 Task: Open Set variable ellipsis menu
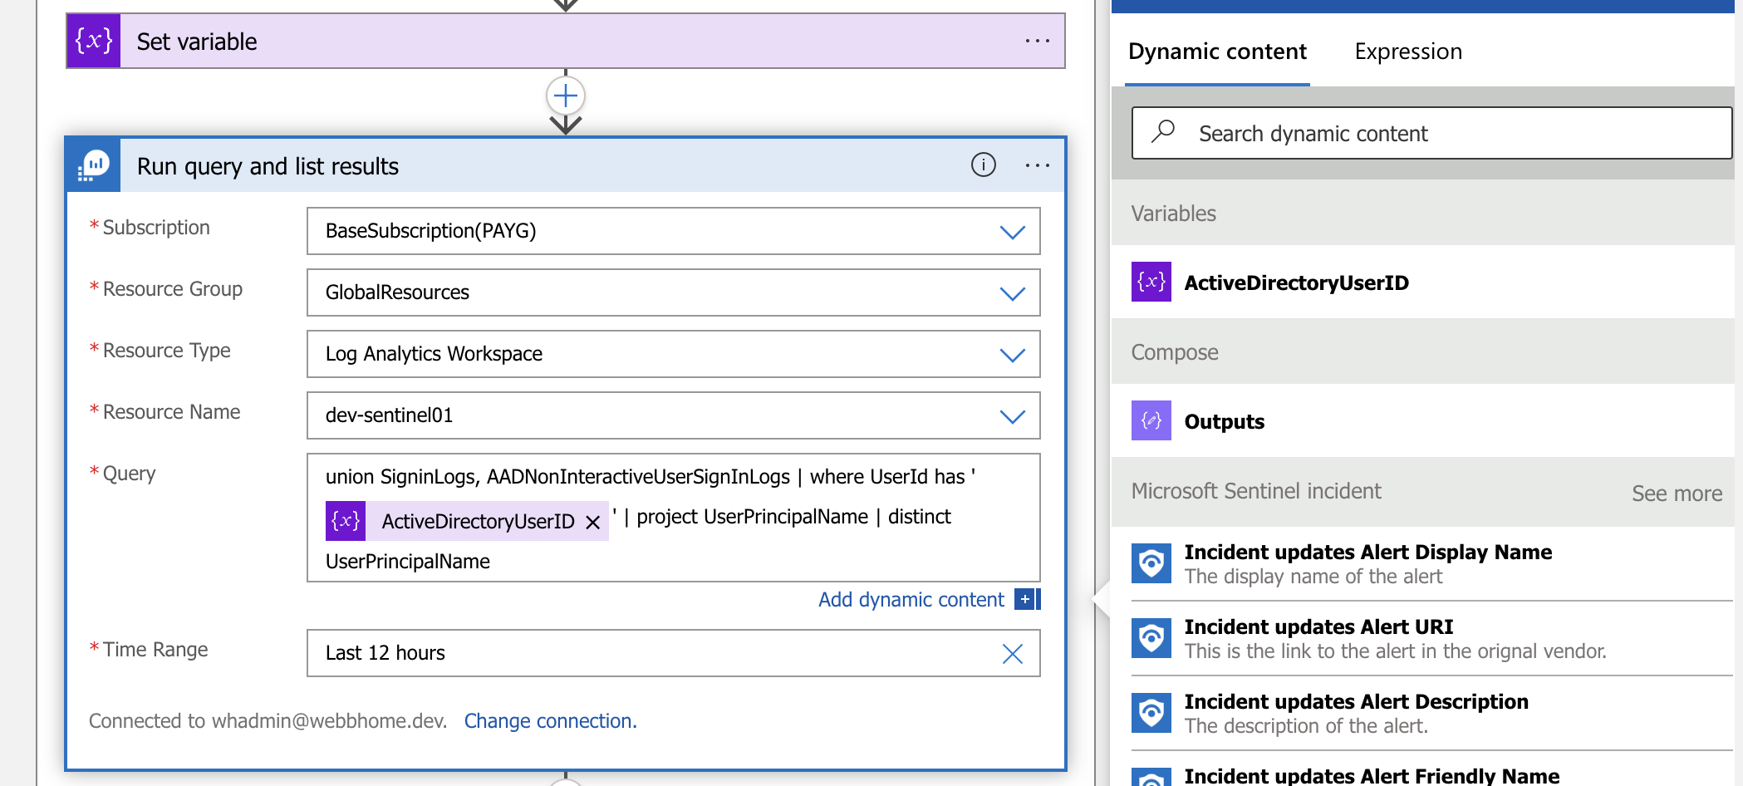point(1037,41)
